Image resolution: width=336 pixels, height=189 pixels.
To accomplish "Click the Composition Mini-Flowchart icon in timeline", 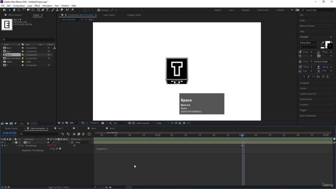I will 62,134.
